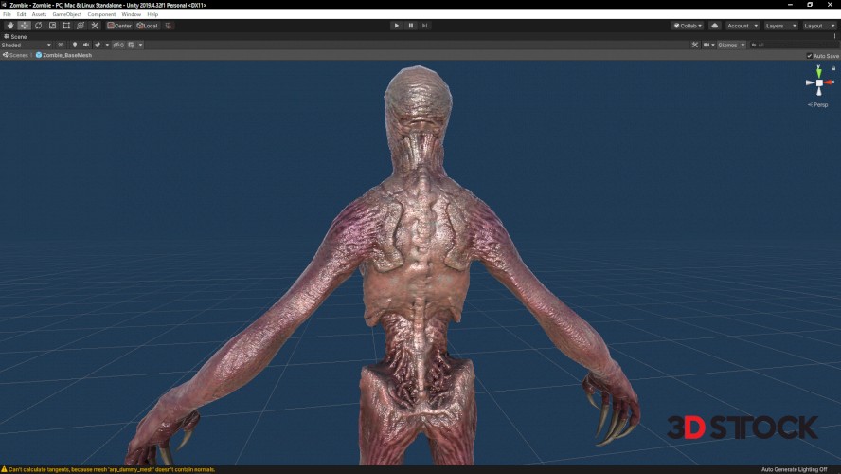This screenshot has width=841, height=474.
Task: Toggle Local handle rotation button
Action: (147, 26)
